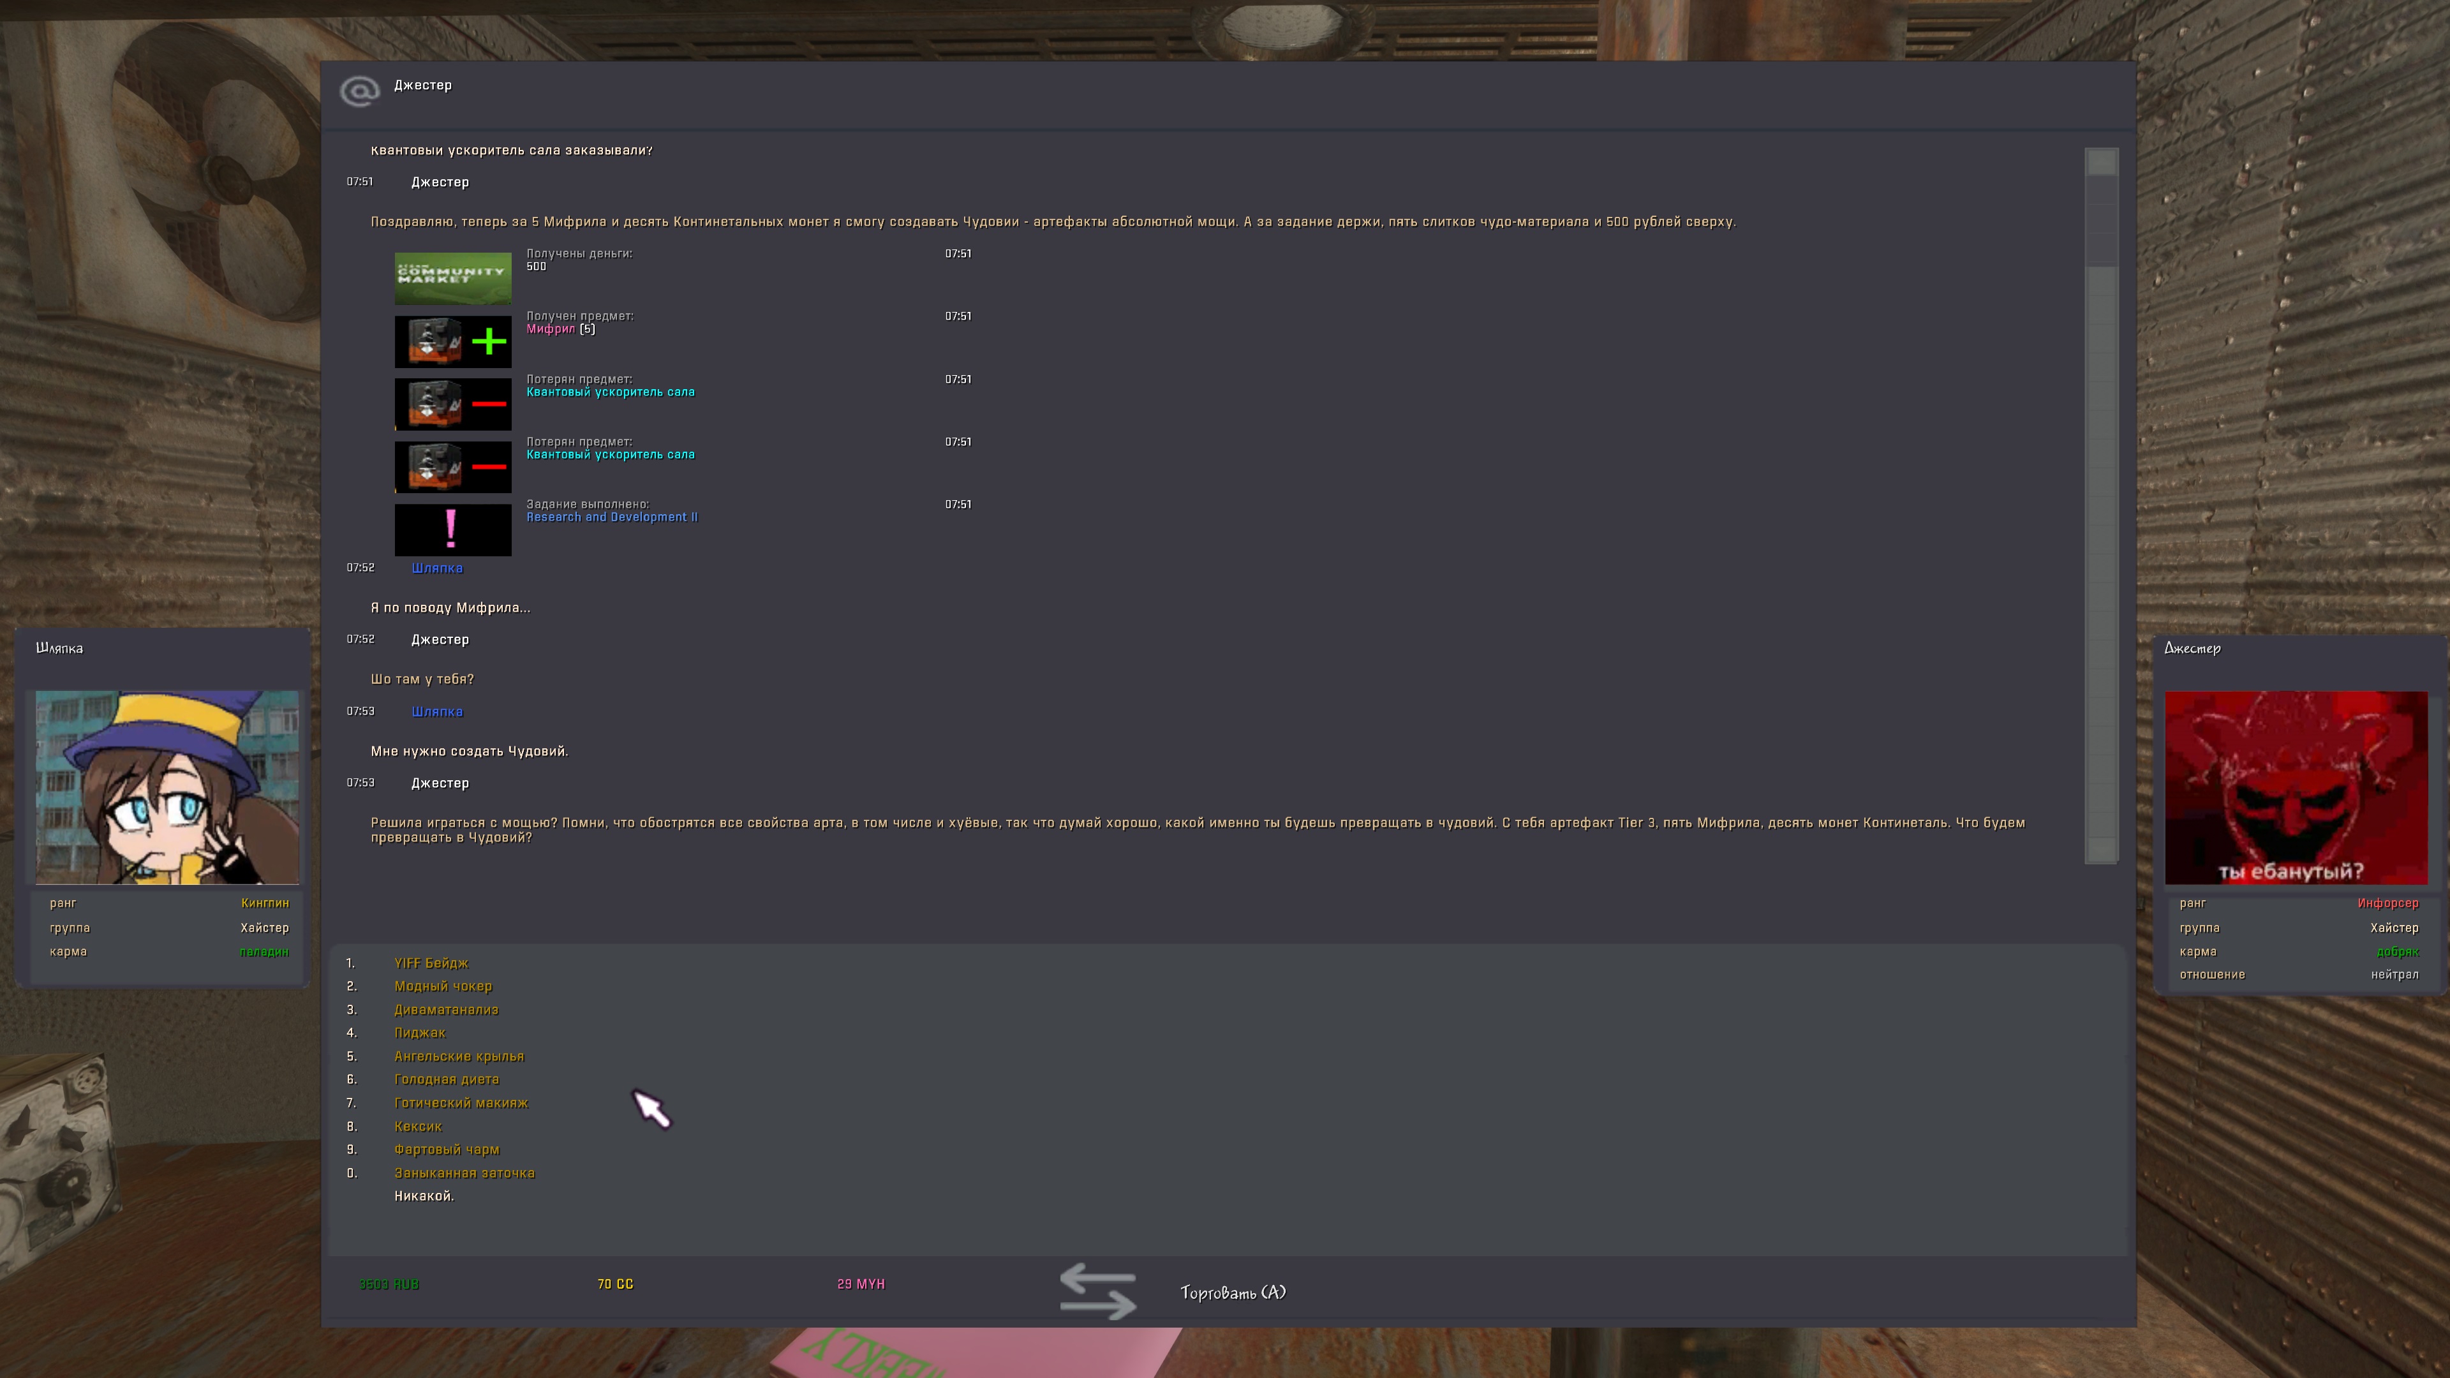Select Диваматанализ as the artifact

446,1009
